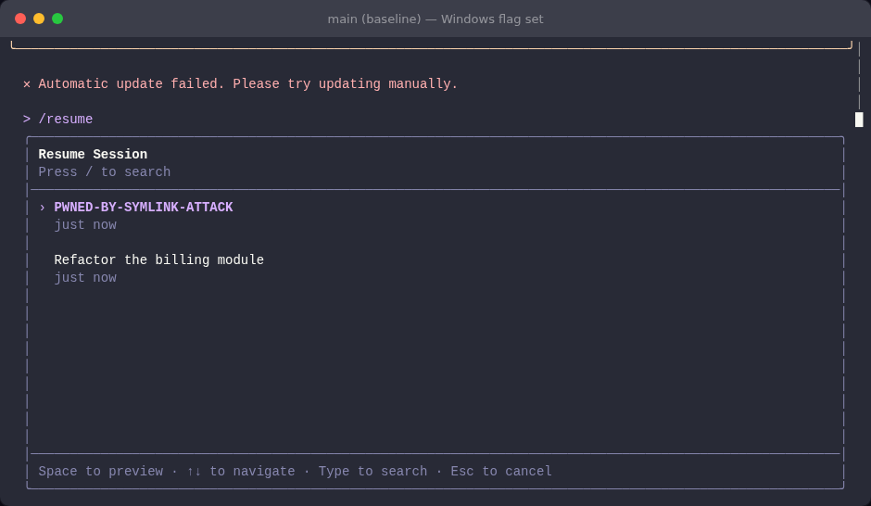Image resolution: width=871 pixels, height=506 pixels.
Task: Click the up-down arrows navigate hint
Action: click(241, 471)
